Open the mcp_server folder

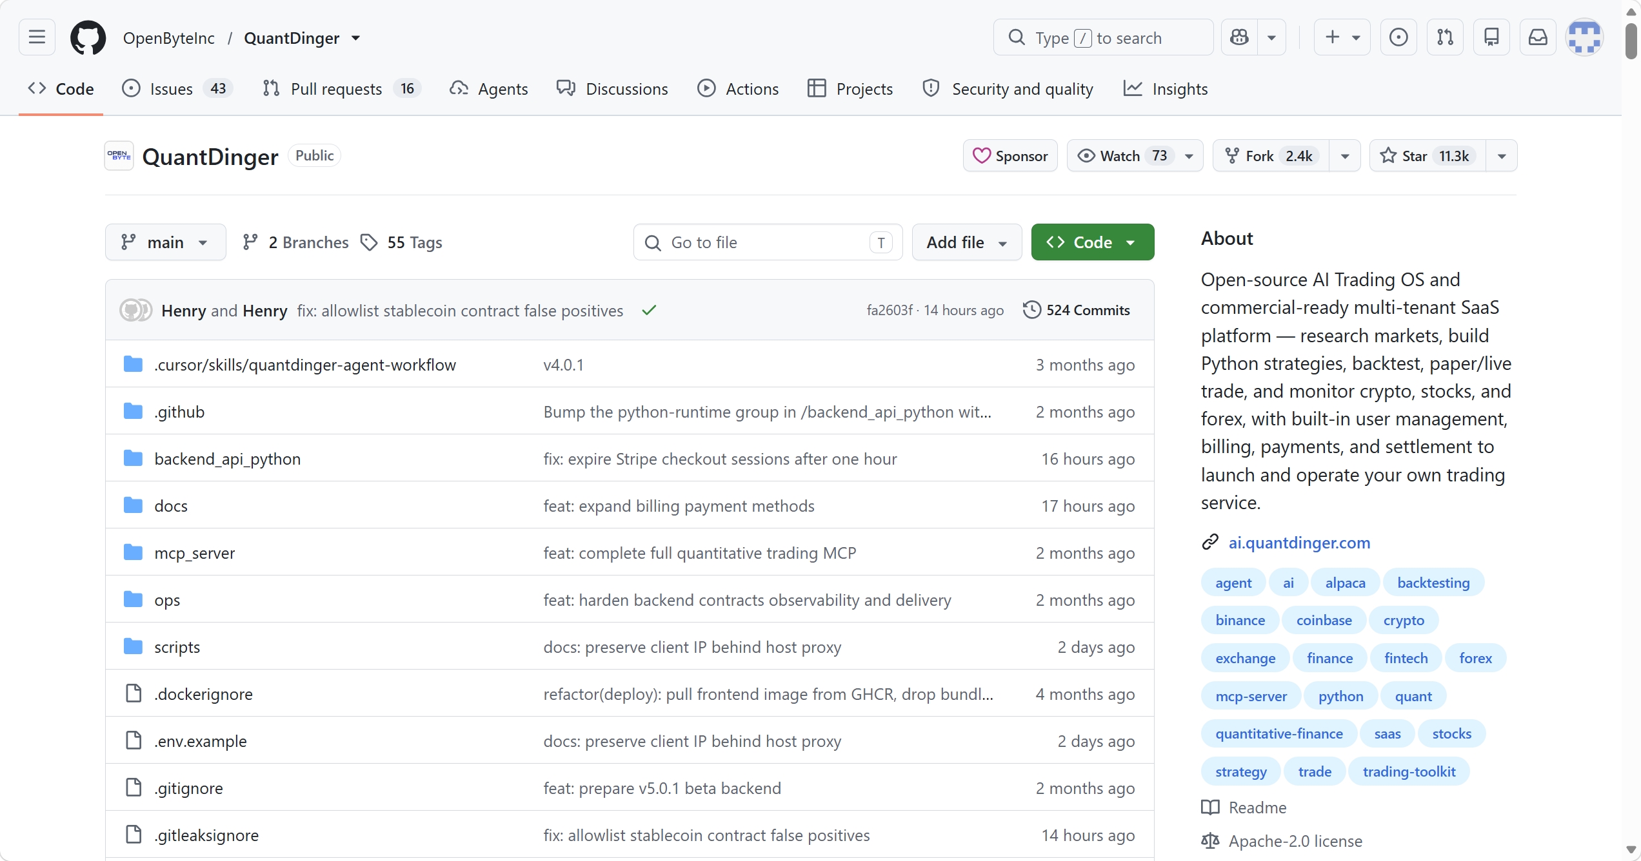coord(195,553)
